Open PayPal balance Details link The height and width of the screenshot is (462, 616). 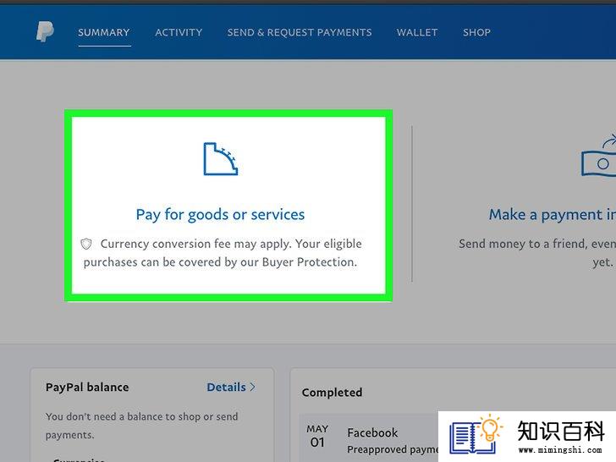(x=226, y=387)
